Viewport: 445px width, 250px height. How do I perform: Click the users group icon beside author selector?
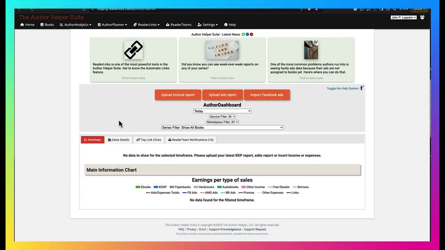click(x=422, y=17)
